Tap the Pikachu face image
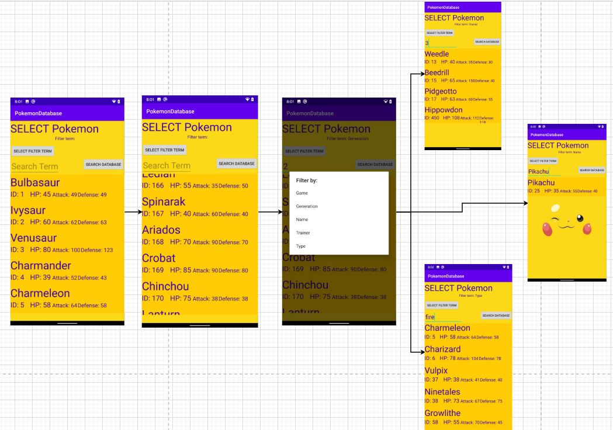This screenshot has width=613, height=430. tap(567, 220)
